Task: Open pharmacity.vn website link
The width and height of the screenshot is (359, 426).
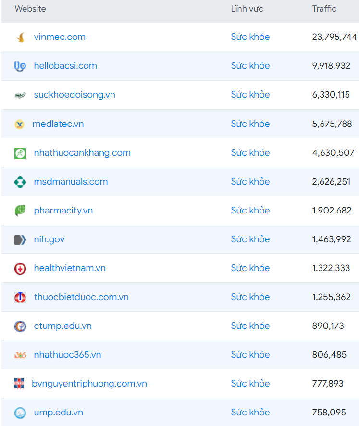Action: pyautogui.click(x=63, y=211)
